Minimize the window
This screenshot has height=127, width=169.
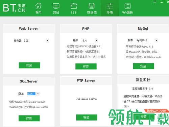point(162,2)
